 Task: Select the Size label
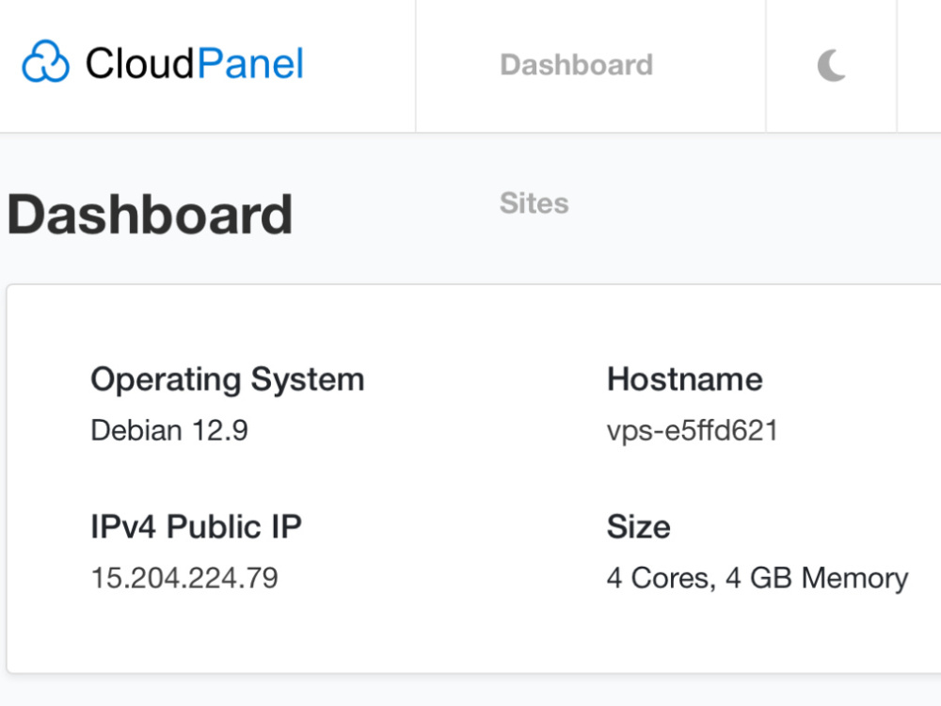coord(639,526)
